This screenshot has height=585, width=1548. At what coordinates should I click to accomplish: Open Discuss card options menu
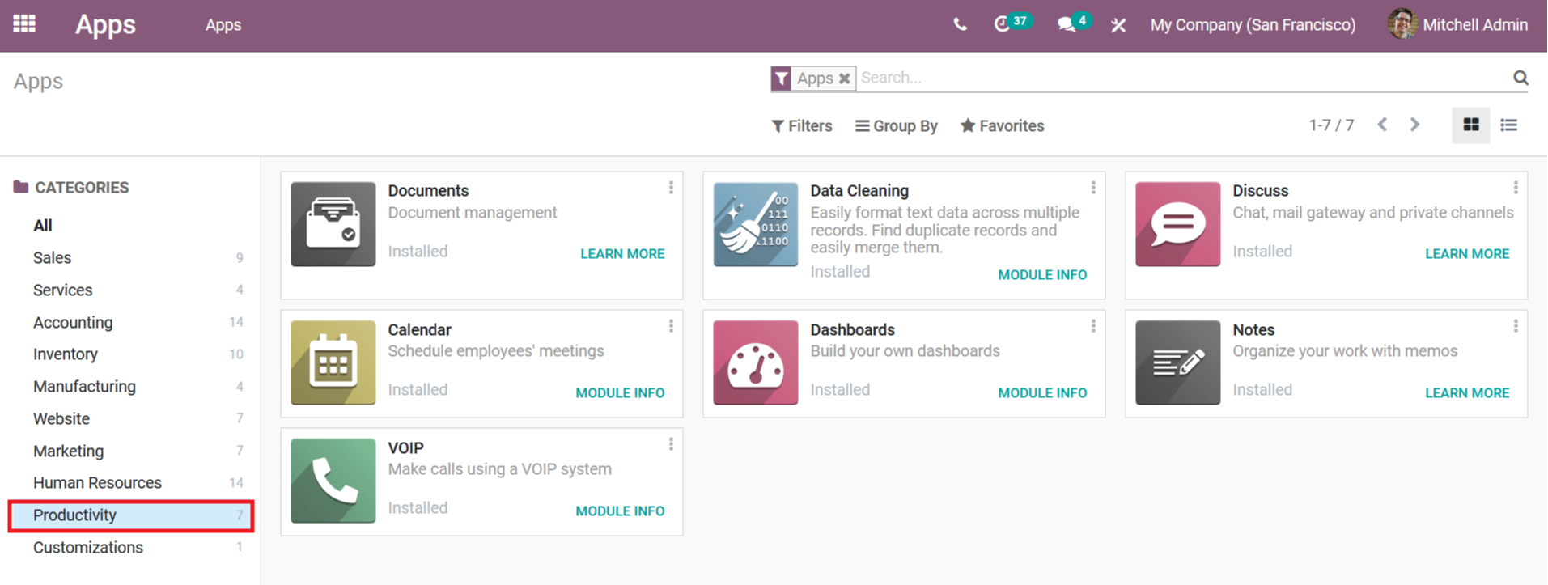1516,188
